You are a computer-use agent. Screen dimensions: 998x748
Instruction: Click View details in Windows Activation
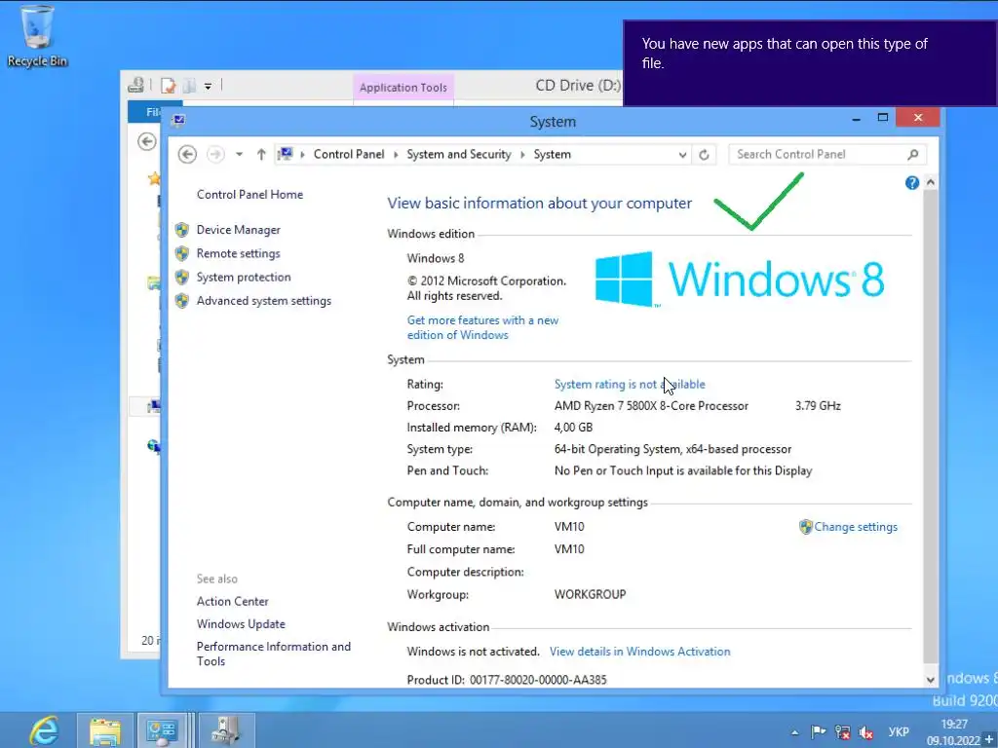[639, 652]
